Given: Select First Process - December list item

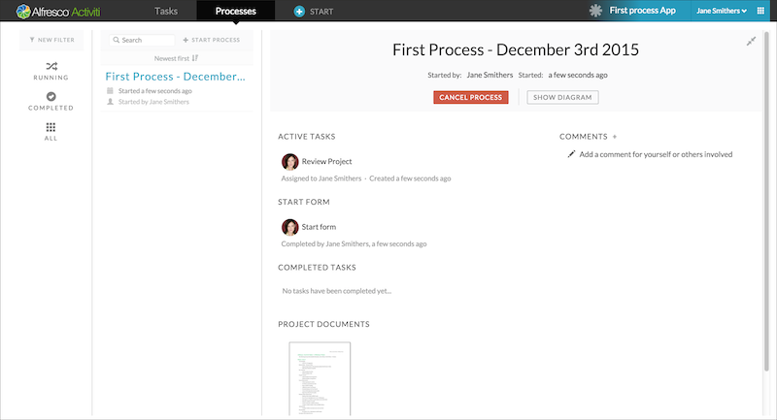Looking at the screenshot, I should 175,76.
